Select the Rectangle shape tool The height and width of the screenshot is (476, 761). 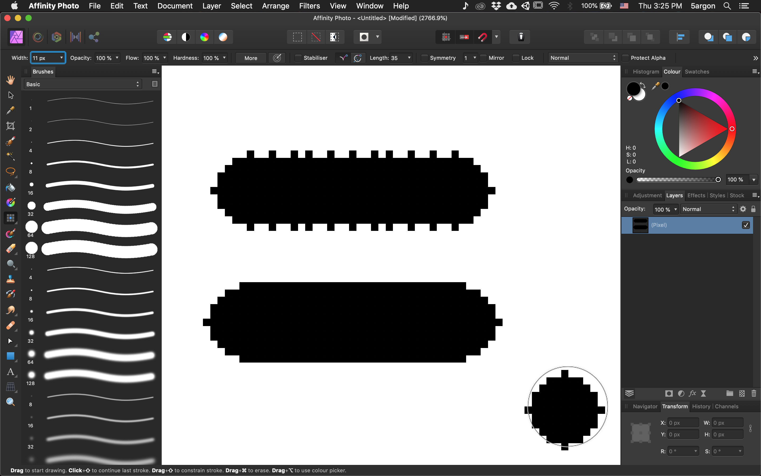pos(10,356)
